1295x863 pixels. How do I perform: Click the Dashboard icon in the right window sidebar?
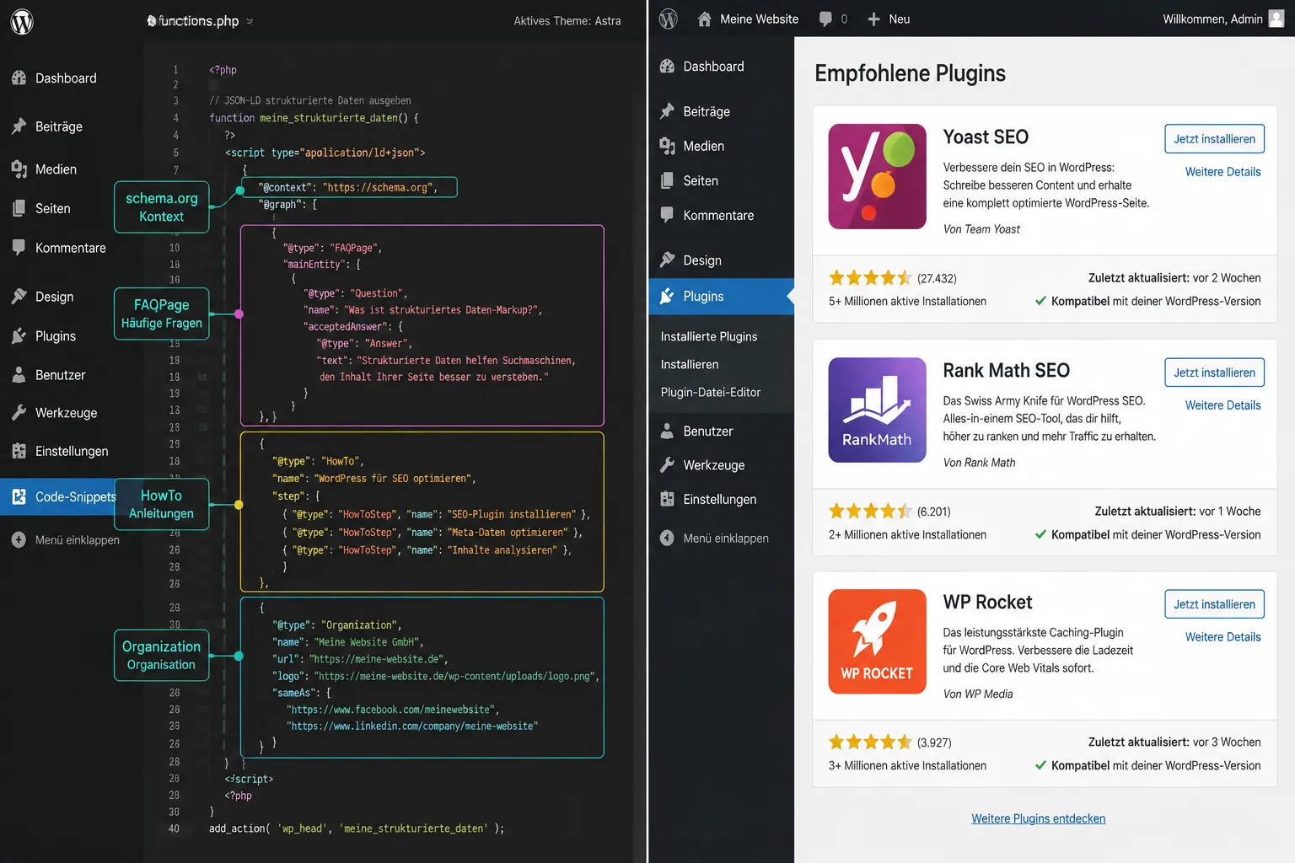pyautogui.click(x=667, y=66)
